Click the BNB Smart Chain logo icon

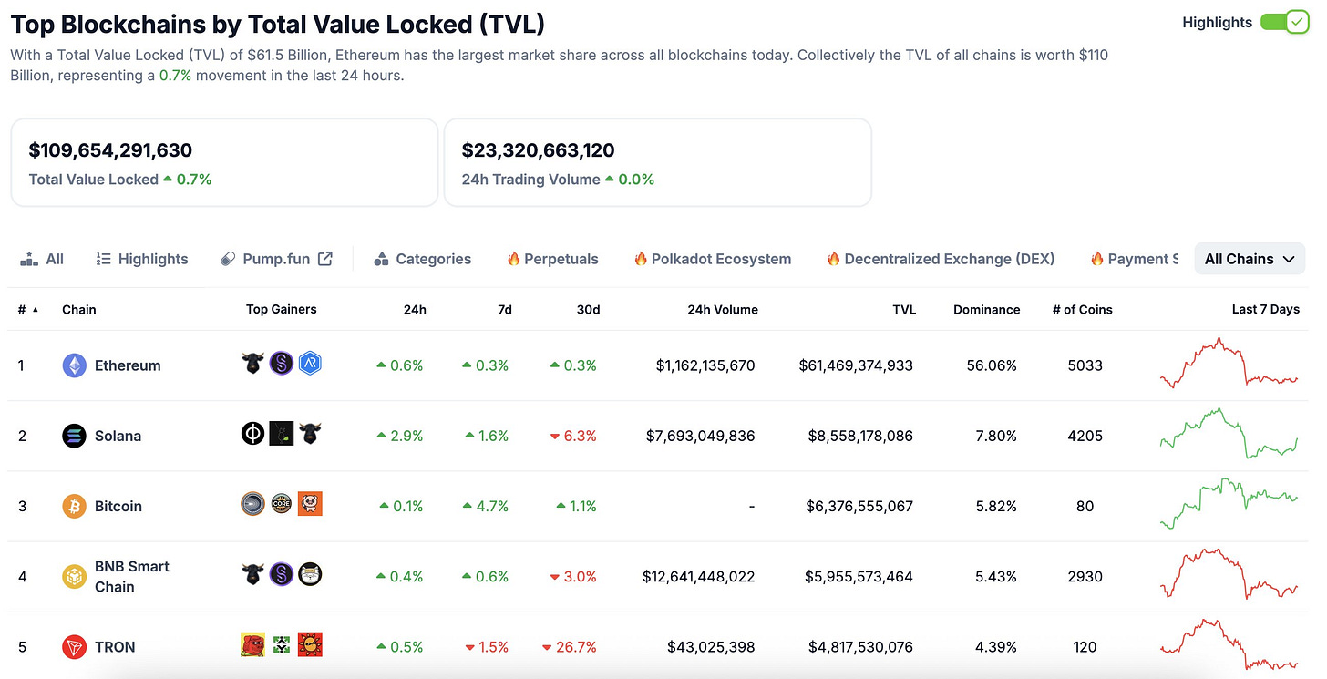point(75,577)
